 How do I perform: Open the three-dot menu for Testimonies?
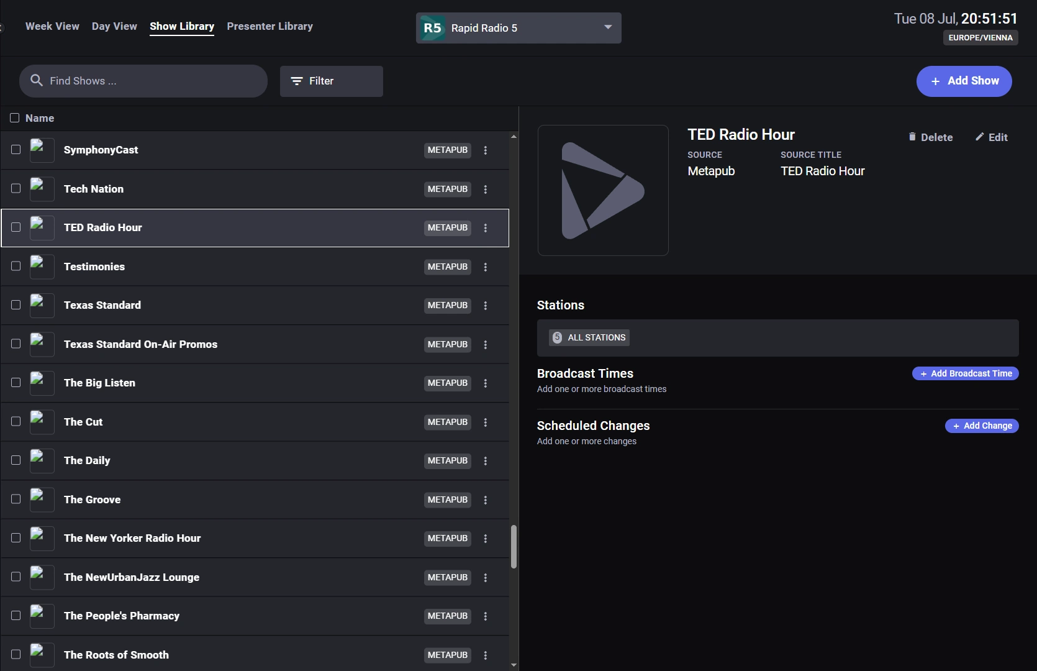pos(486,267)
